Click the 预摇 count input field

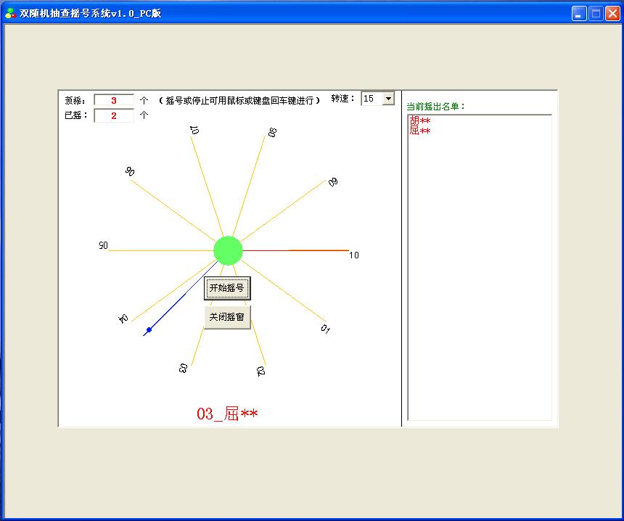click(114, 101)
